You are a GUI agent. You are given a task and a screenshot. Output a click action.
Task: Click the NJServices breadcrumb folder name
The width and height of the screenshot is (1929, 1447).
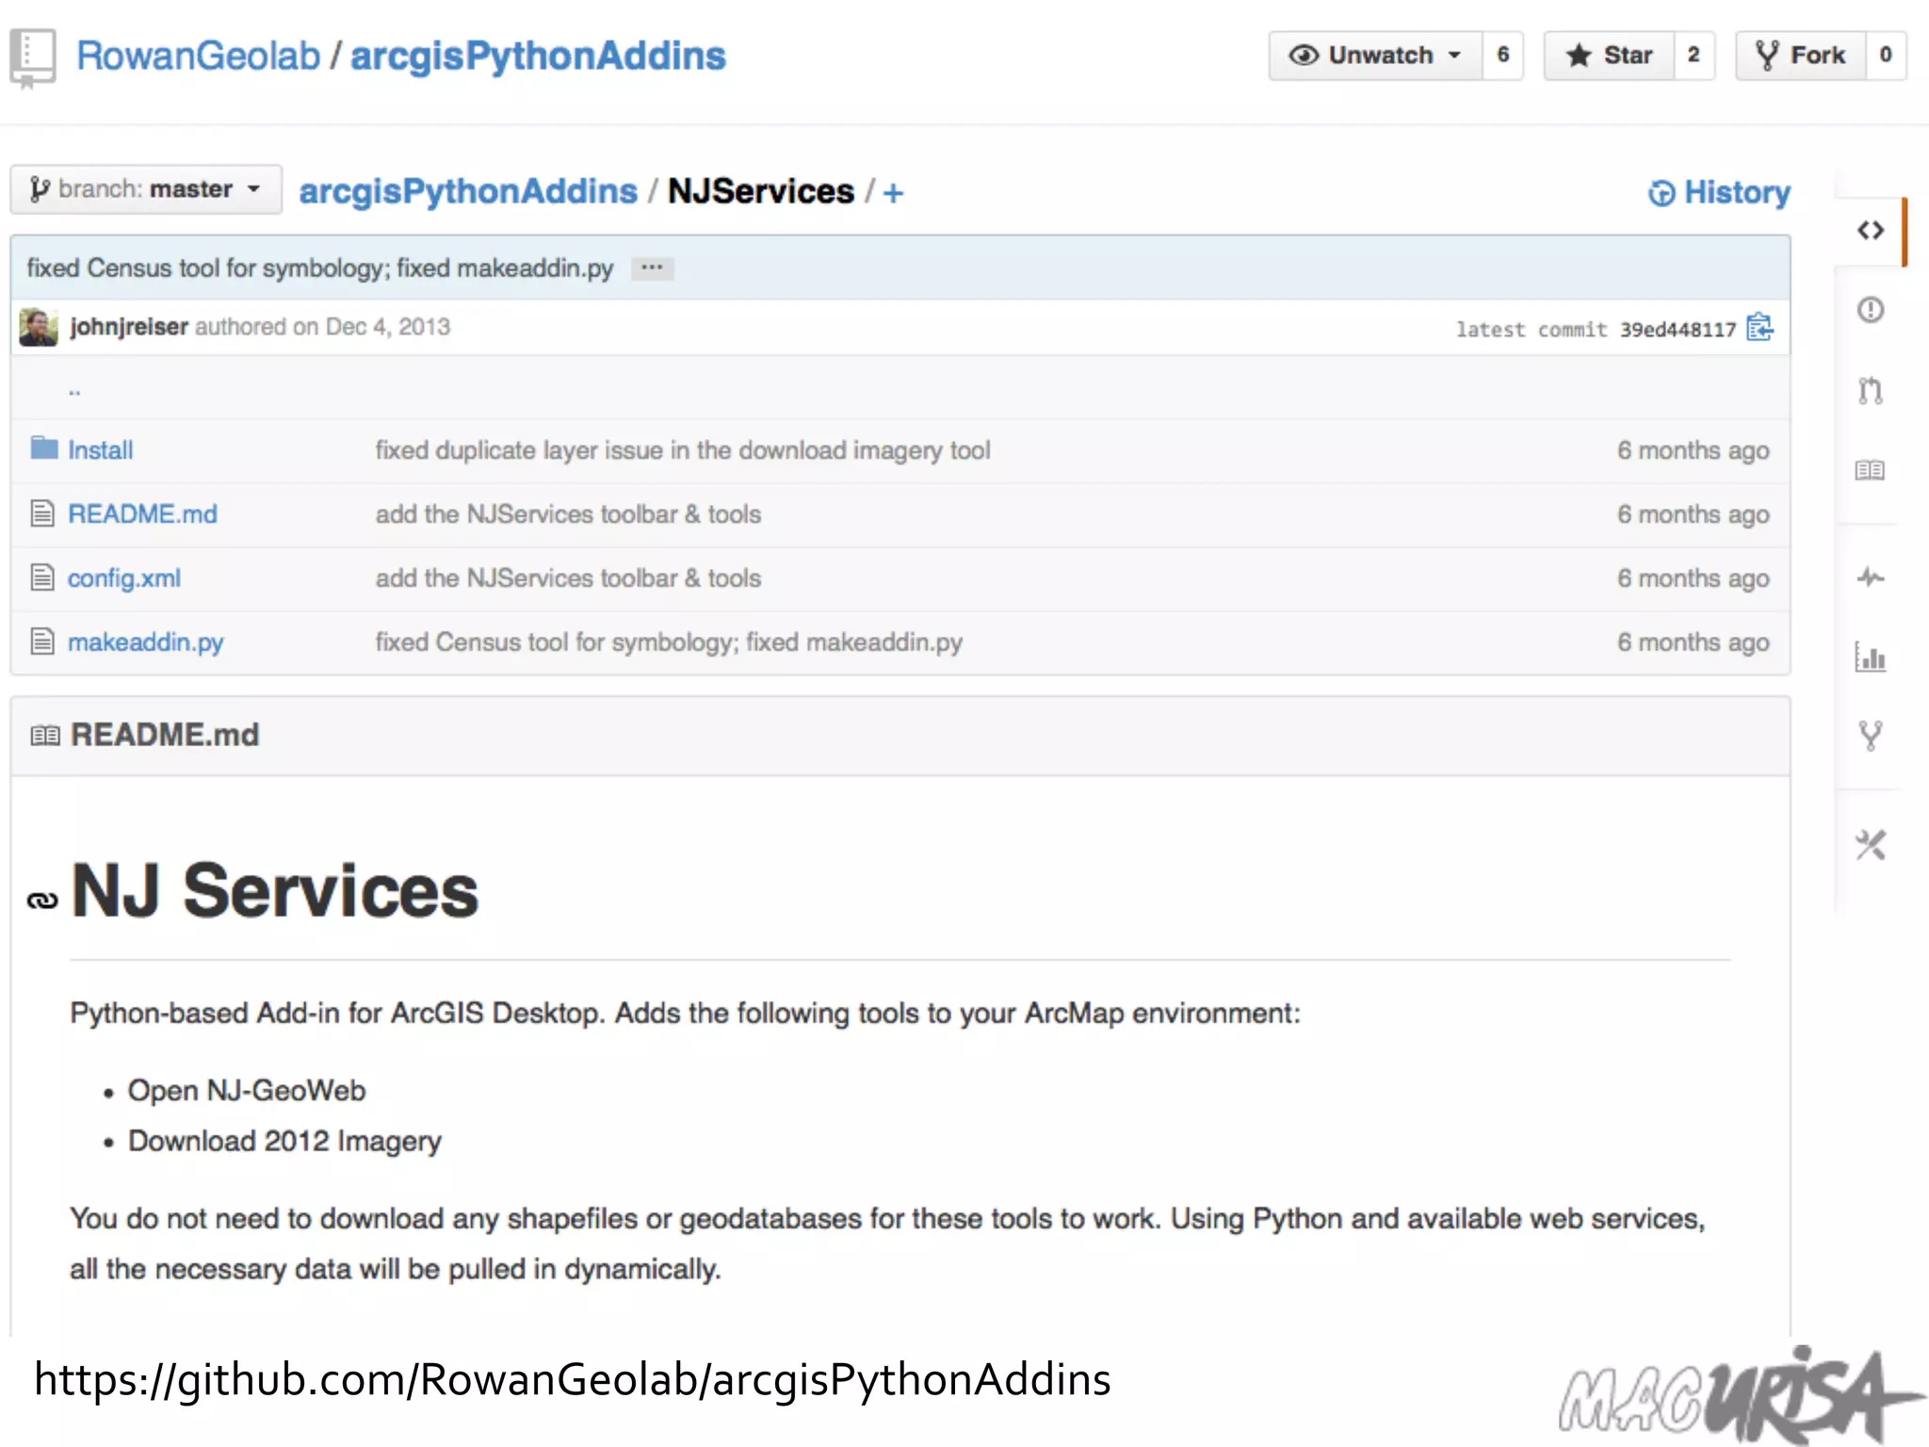coord(761,191)
